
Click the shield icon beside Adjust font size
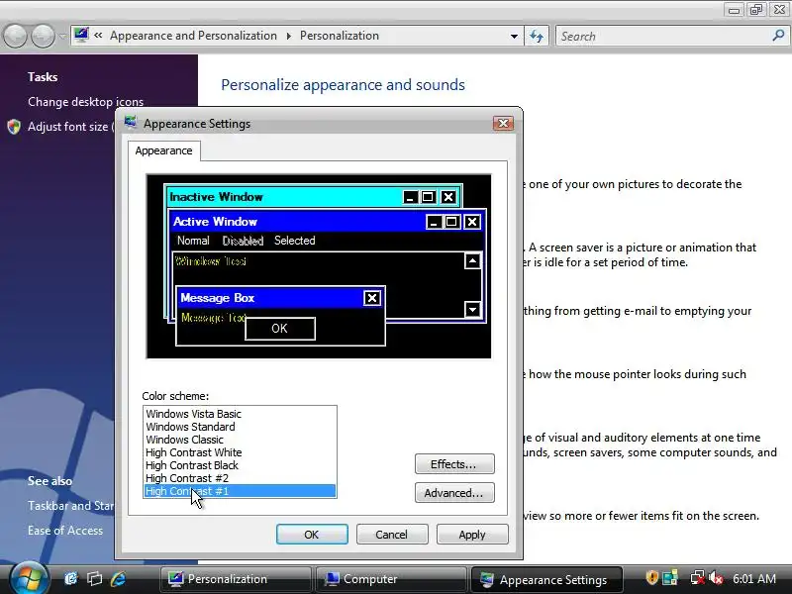tap(14, 127)
